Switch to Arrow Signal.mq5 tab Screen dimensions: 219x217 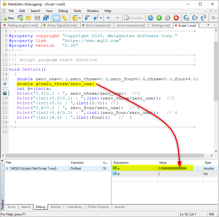pos(97,25)
